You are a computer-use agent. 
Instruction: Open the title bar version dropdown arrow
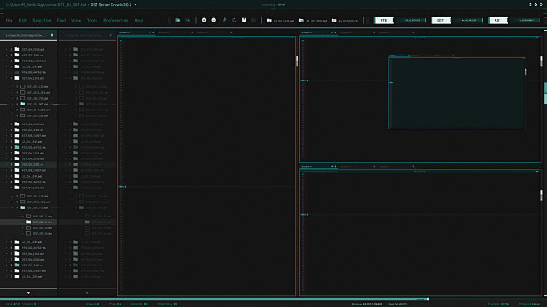pyautogui.click(x=136, y=5)
